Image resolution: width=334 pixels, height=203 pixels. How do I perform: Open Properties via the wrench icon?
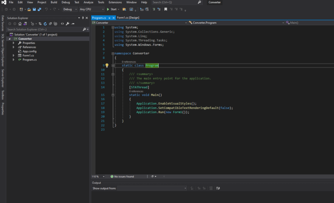pyautogui.click(x=67, y=24)
